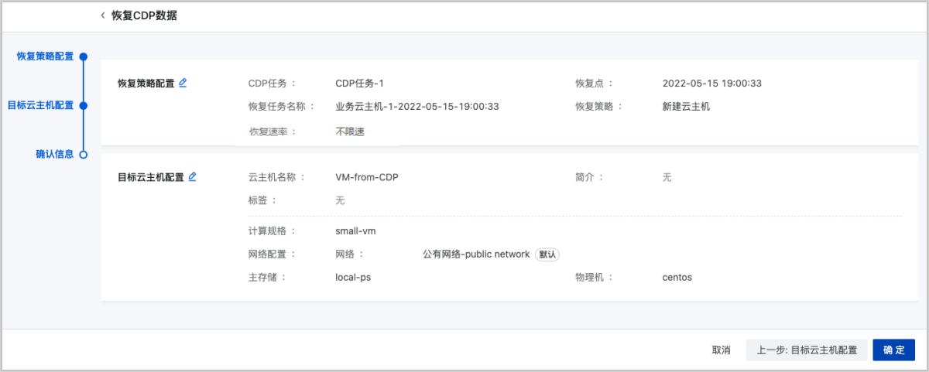Click the CDP任务-1 value
The height and width of the screenshot is (372, 929).
359,84
